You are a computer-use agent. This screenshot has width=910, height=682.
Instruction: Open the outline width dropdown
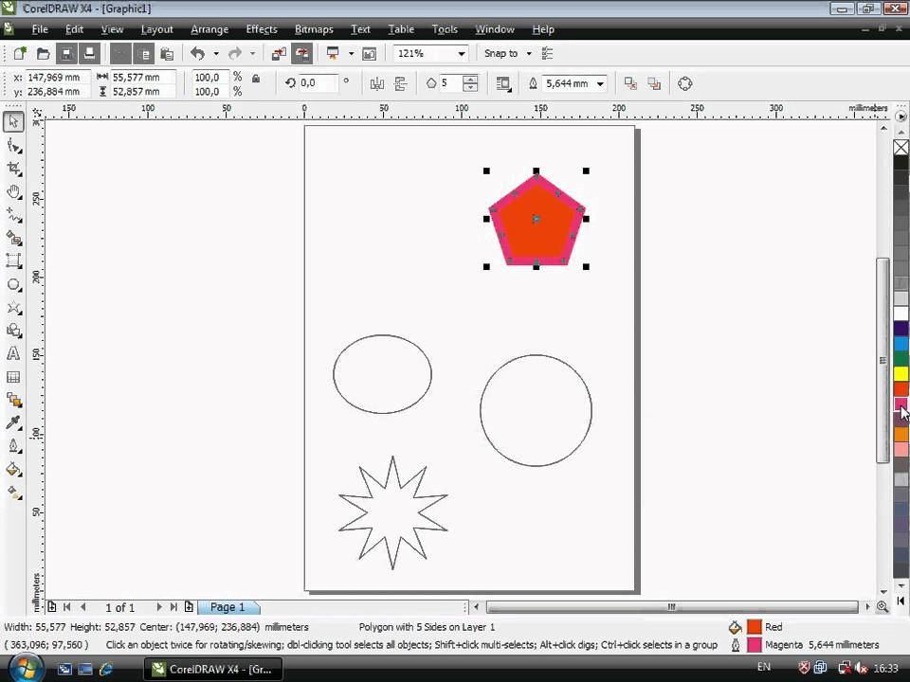[600, 83]
